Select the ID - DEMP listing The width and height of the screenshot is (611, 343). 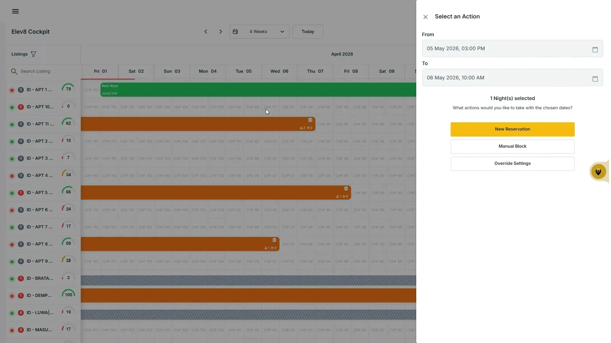[x=39, y=296]
